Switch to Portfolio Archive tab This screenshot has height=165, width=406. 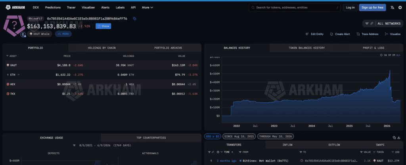[x=168, y=48]
